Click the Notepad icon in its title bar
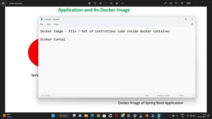Image resolution: width=212 pixels, height=119 pixels. pyautogui.click(x=42, y=19)
